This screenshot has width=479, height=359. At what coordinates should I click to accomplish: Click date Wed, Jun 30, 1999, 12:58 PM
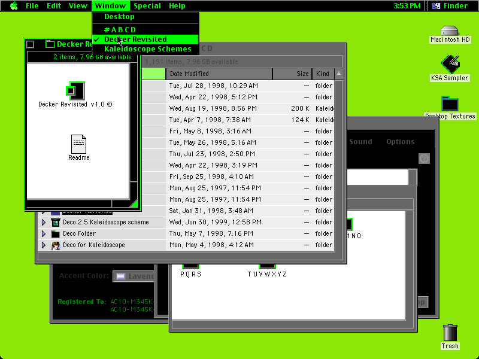216,222
